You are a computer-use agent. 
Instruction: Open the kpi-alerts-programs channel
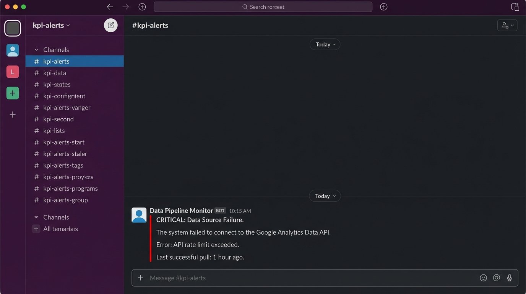coord(70,188)
